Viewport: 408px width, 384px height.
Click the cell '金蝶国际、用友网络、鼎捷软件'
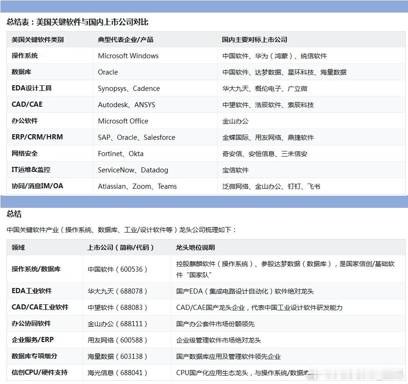pyautogui.click(x=268, y=137)
